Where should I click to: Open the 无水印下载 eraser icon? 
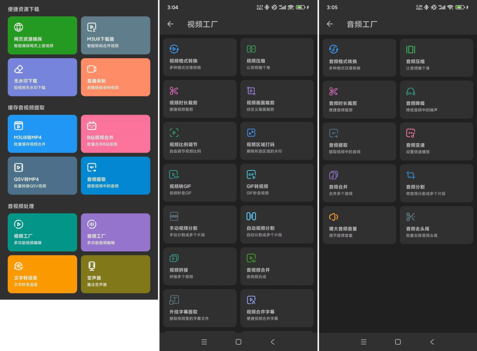[19, 69]
